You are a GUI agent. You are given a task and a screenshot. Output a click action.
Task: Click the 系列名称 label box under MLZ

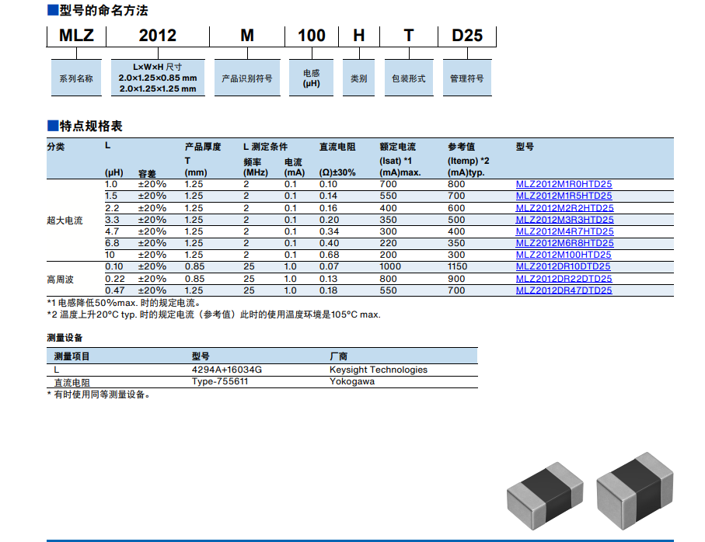coord(76,78)
